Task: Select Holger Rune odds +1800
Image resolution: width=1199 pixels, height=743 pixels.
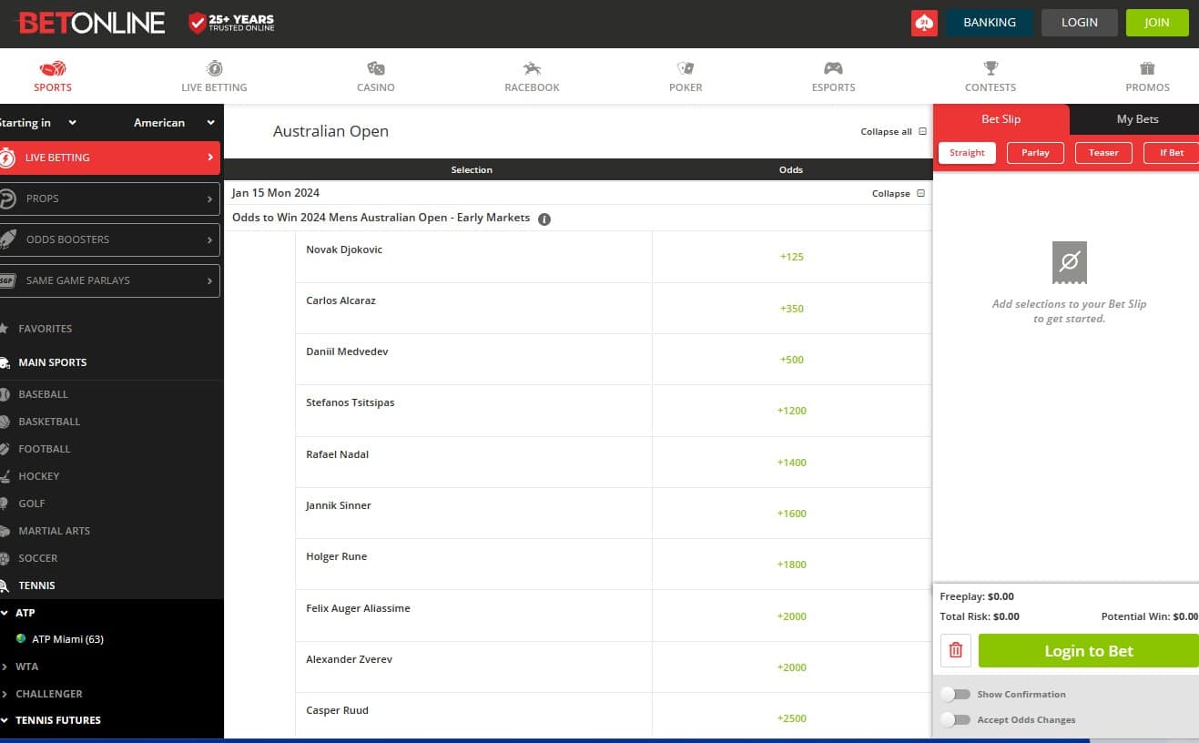Action: coord(792,565)
